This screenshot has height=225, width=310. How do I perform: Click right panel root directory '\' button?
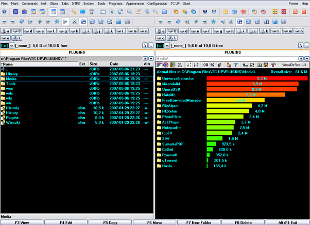tap(301, 46)
